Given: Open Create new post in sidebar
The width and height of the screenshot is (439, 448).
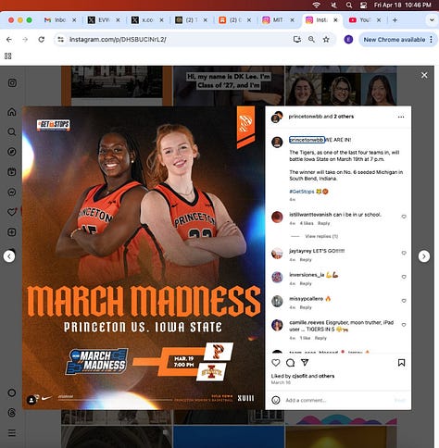Looking at the screenshot, I should click(x=12, y=232).
